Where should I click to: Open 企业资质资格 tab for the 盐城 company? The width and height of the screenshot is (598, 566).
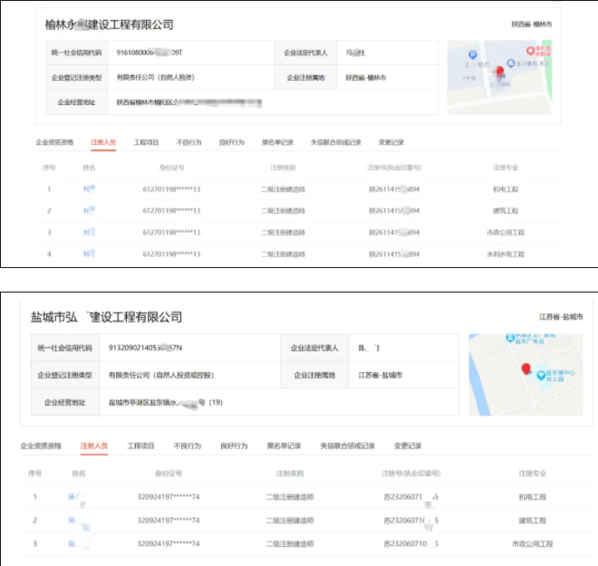tap(41, 446)
